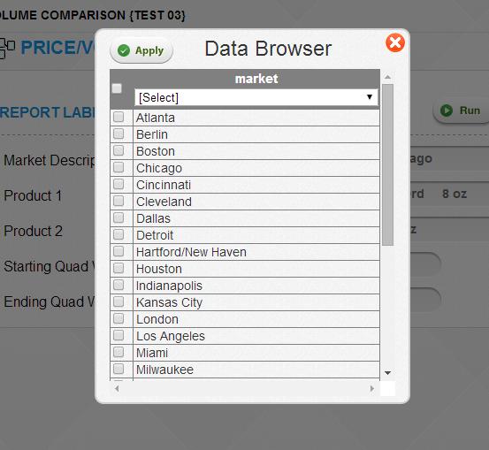489x450 pixels.
Task: Check the Chicago checkbox
Action: 118,167
